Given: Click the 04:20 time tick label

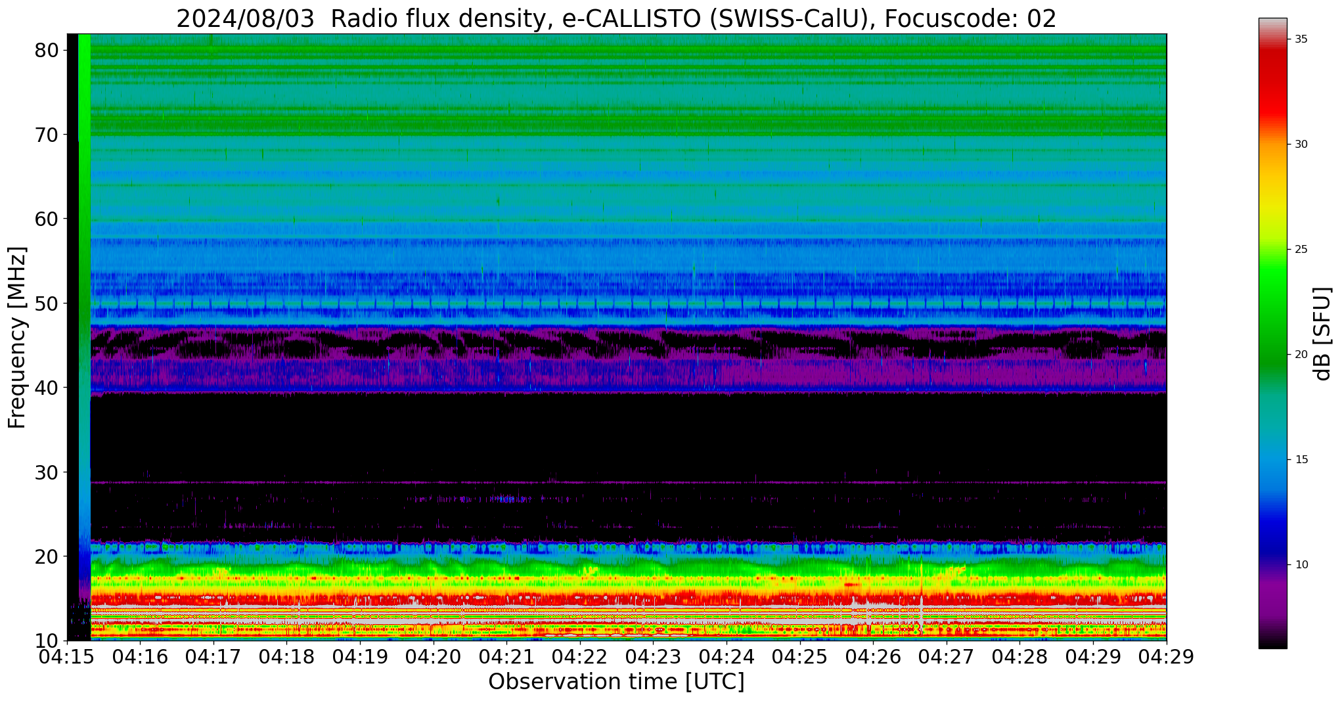Looking at the screenshot, I should coord(434,657).
